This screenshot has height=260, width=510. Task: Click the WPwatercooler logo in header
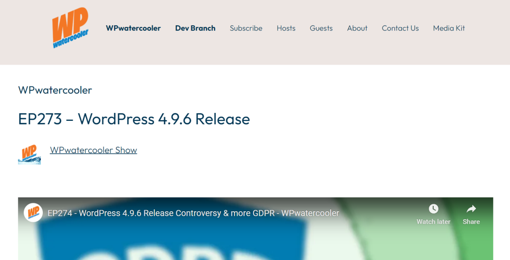tap(70, 28)
